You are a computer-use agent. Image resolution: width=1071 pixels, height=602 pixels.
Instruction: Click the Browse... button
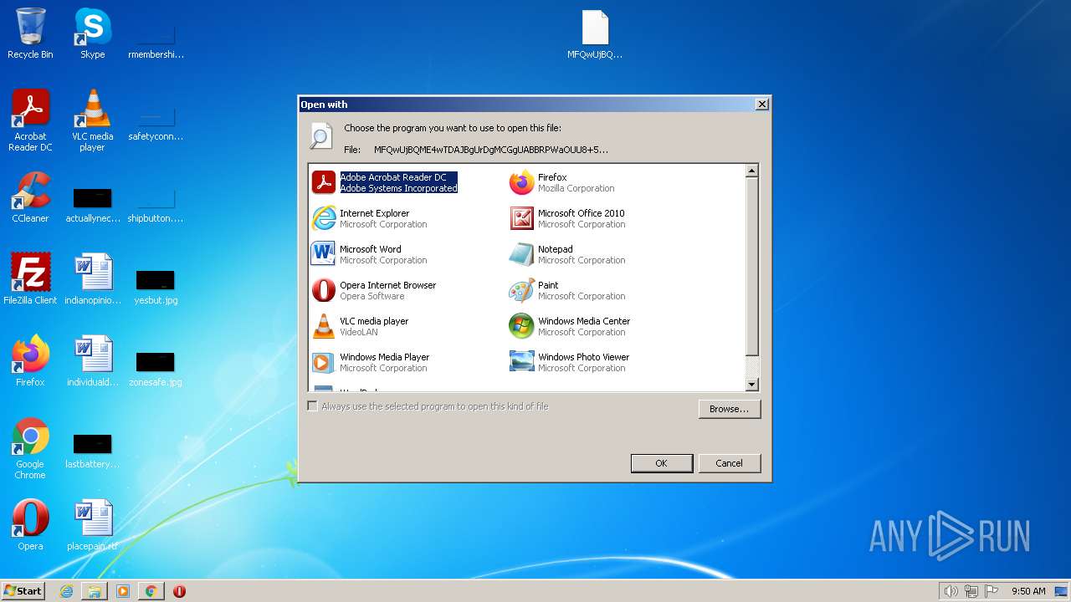tap(729, 409)
